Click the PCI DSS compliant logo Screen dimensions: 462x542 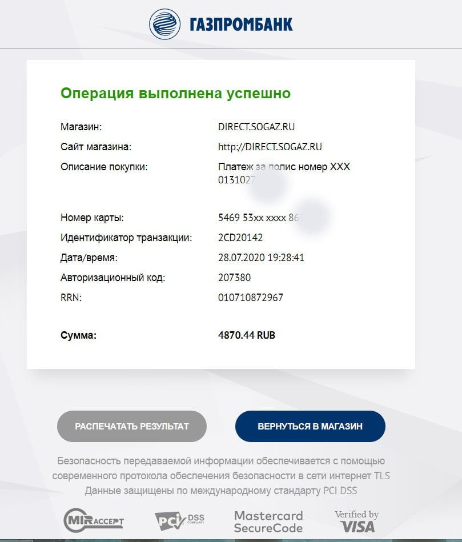coord(179,520)
